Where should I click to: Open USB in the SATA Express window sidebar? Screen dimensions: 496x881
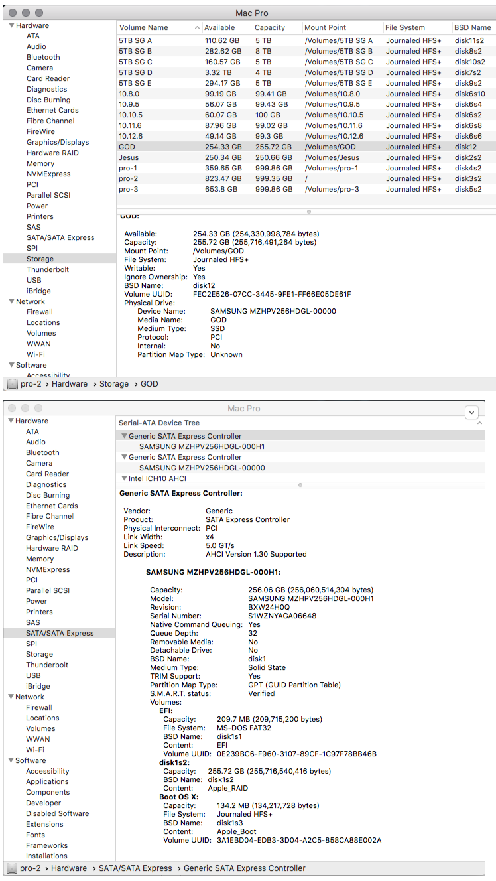(x=33, y=675)
